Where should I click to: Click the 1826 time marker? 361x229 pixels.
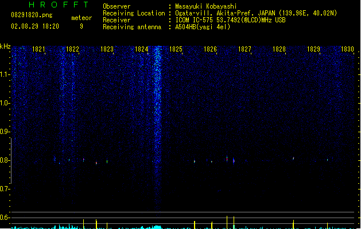click(210, 49)
